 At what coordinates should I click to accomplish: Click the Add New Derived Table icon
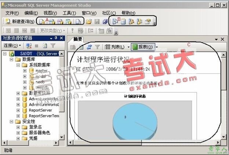pos(109,31)
